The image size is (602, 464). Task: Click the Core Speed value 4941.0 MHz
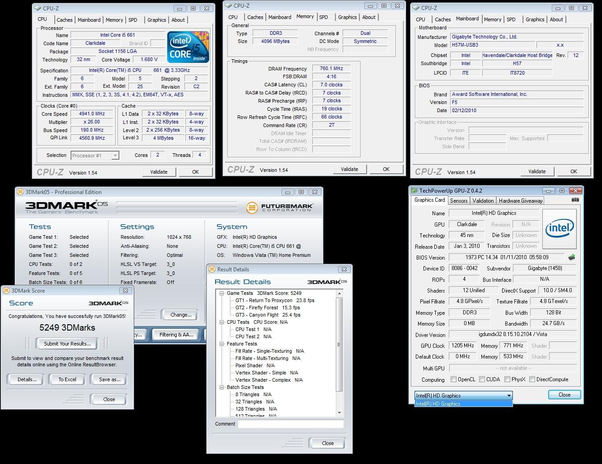92,114
